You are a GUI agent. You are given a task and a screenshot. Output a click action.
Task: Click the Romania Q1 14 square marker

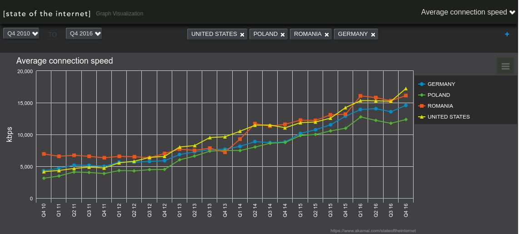coord(240,139)
